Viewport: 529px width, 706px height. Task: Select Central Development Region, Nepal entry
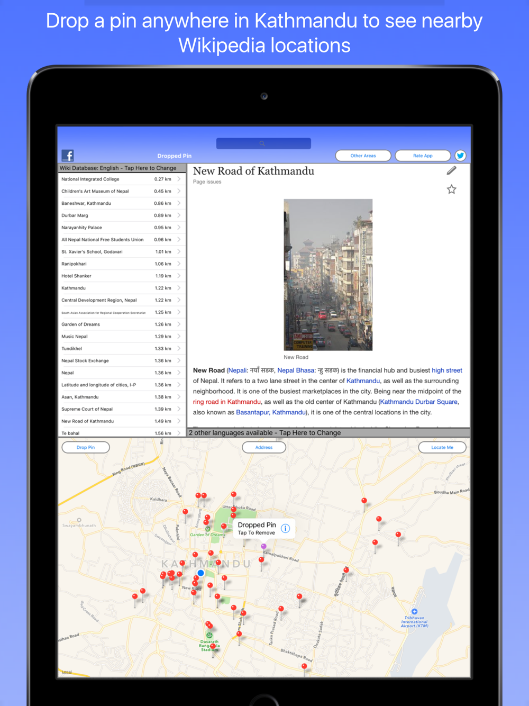click(122, 300)
